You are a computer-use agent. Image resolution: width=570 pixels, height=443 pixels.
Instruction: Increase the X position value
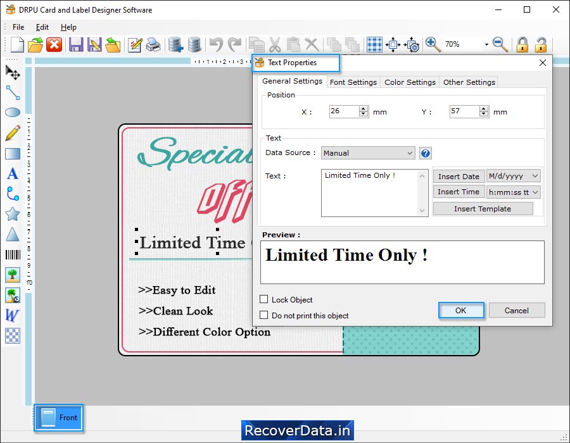pos(364,109)
